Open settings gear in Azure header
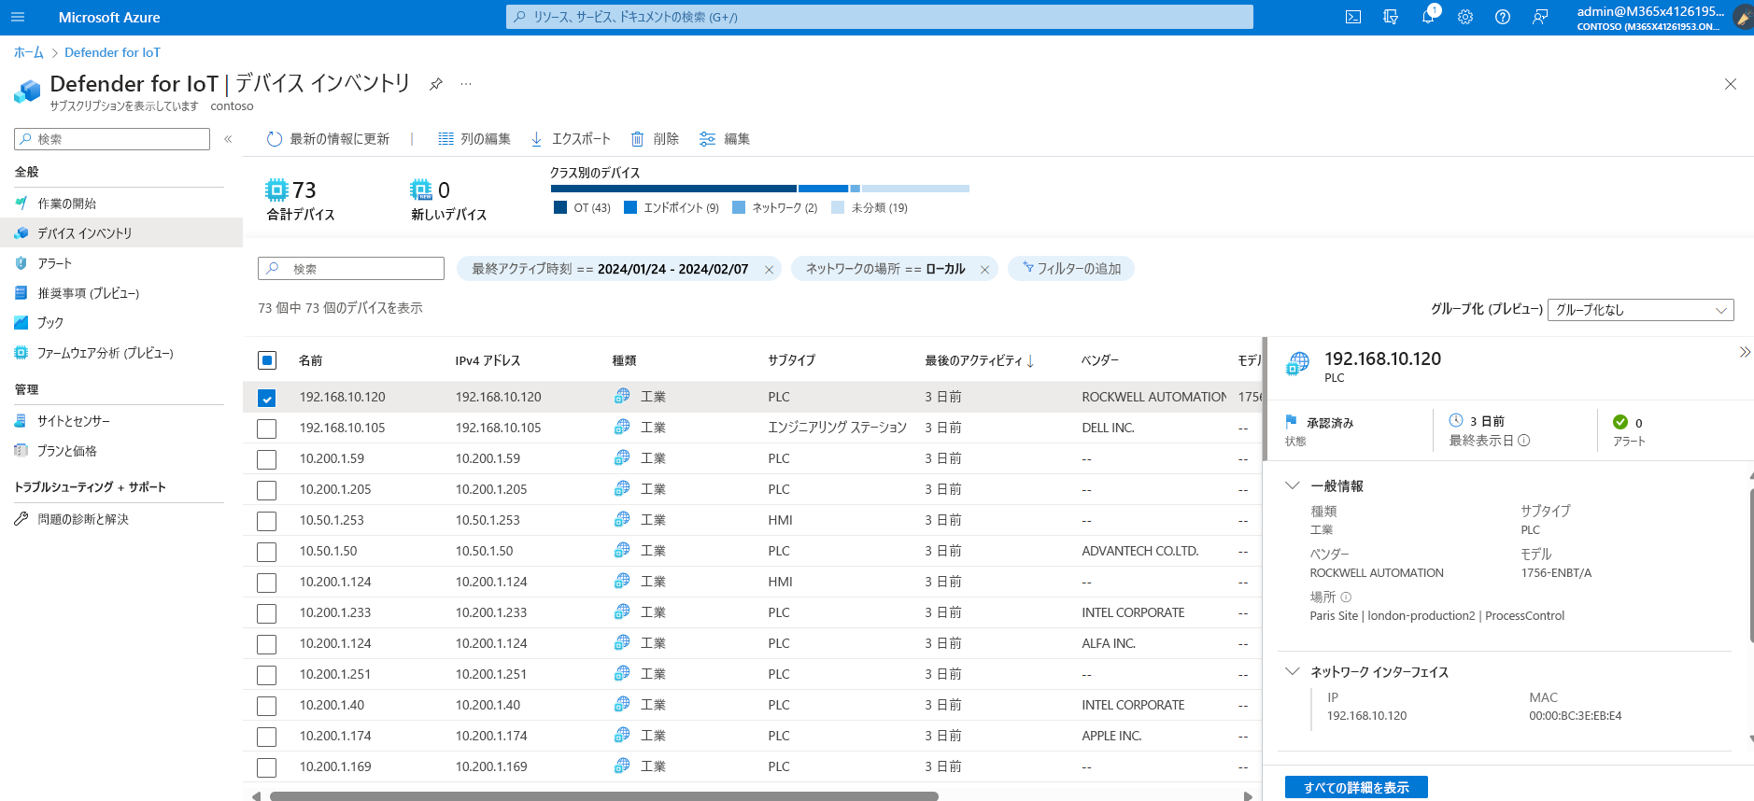Image resolution: width=1754 pixels, height=801 pixels. 1465,17
